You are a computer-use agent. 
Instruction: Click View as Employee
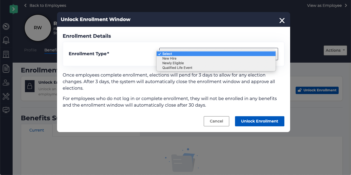(x=325, y=5)
